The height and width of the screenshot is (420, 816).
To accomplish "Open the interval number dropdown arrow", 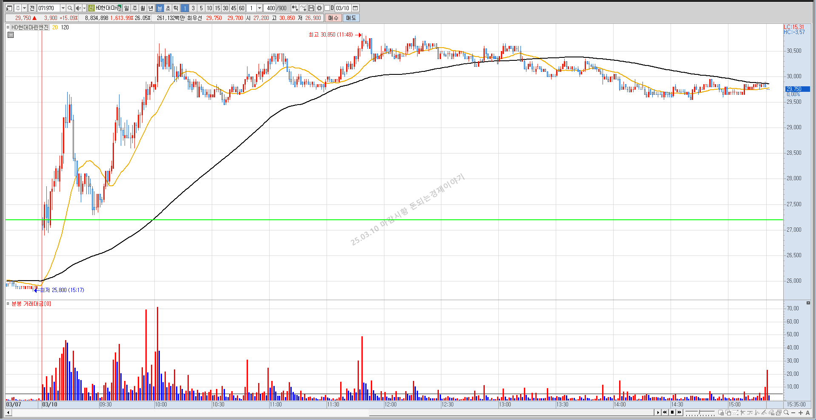I will (x=259, y=8).
